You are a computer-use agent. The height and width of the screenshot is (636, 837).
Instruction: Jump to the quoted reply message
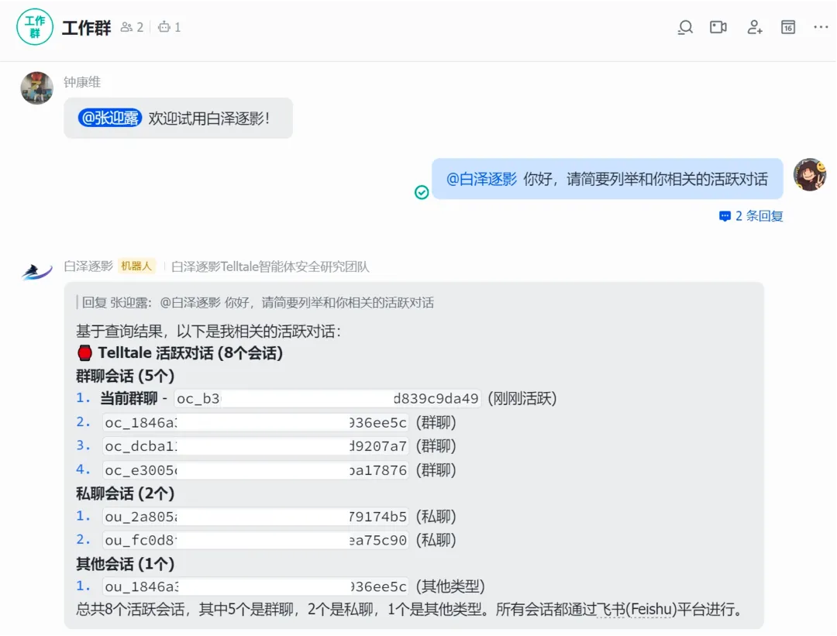click(x=255, y=303)
